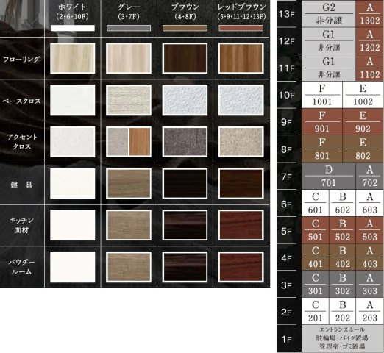Image resolution: width=384 pixels, height=353 pixels.
Task: Click the white color bar under ホワイト
Action: pyautogui.click(x=73, y=28)
